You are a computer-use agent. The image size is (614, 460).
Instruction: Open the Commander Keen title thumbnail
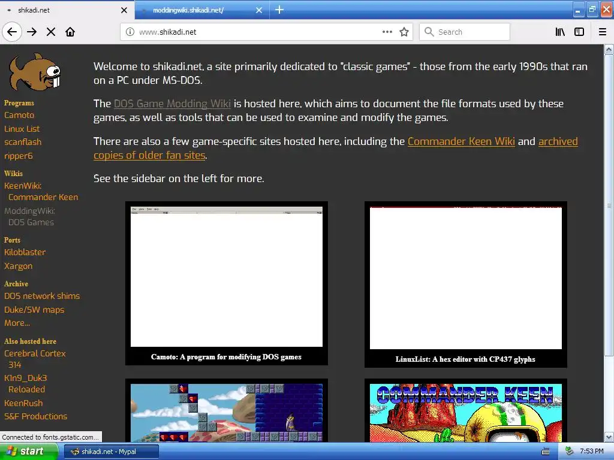[465, 413]
